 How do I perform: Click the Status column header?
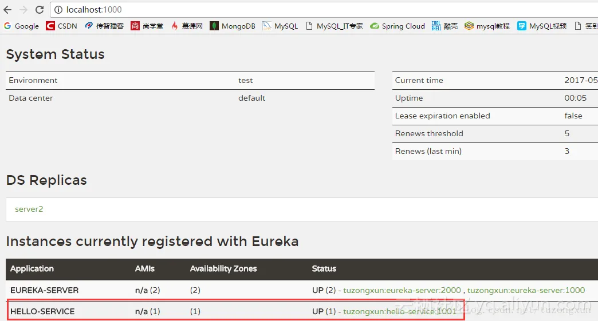click(324, 268)
